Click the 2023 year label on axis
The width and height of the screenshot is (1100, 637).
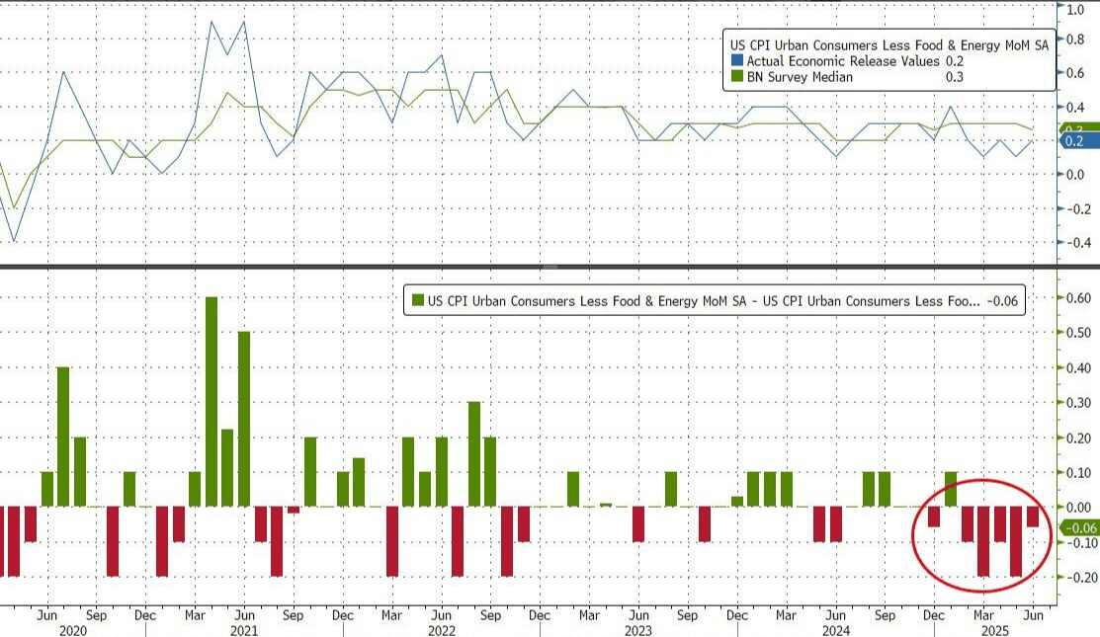tap(638, 631)
